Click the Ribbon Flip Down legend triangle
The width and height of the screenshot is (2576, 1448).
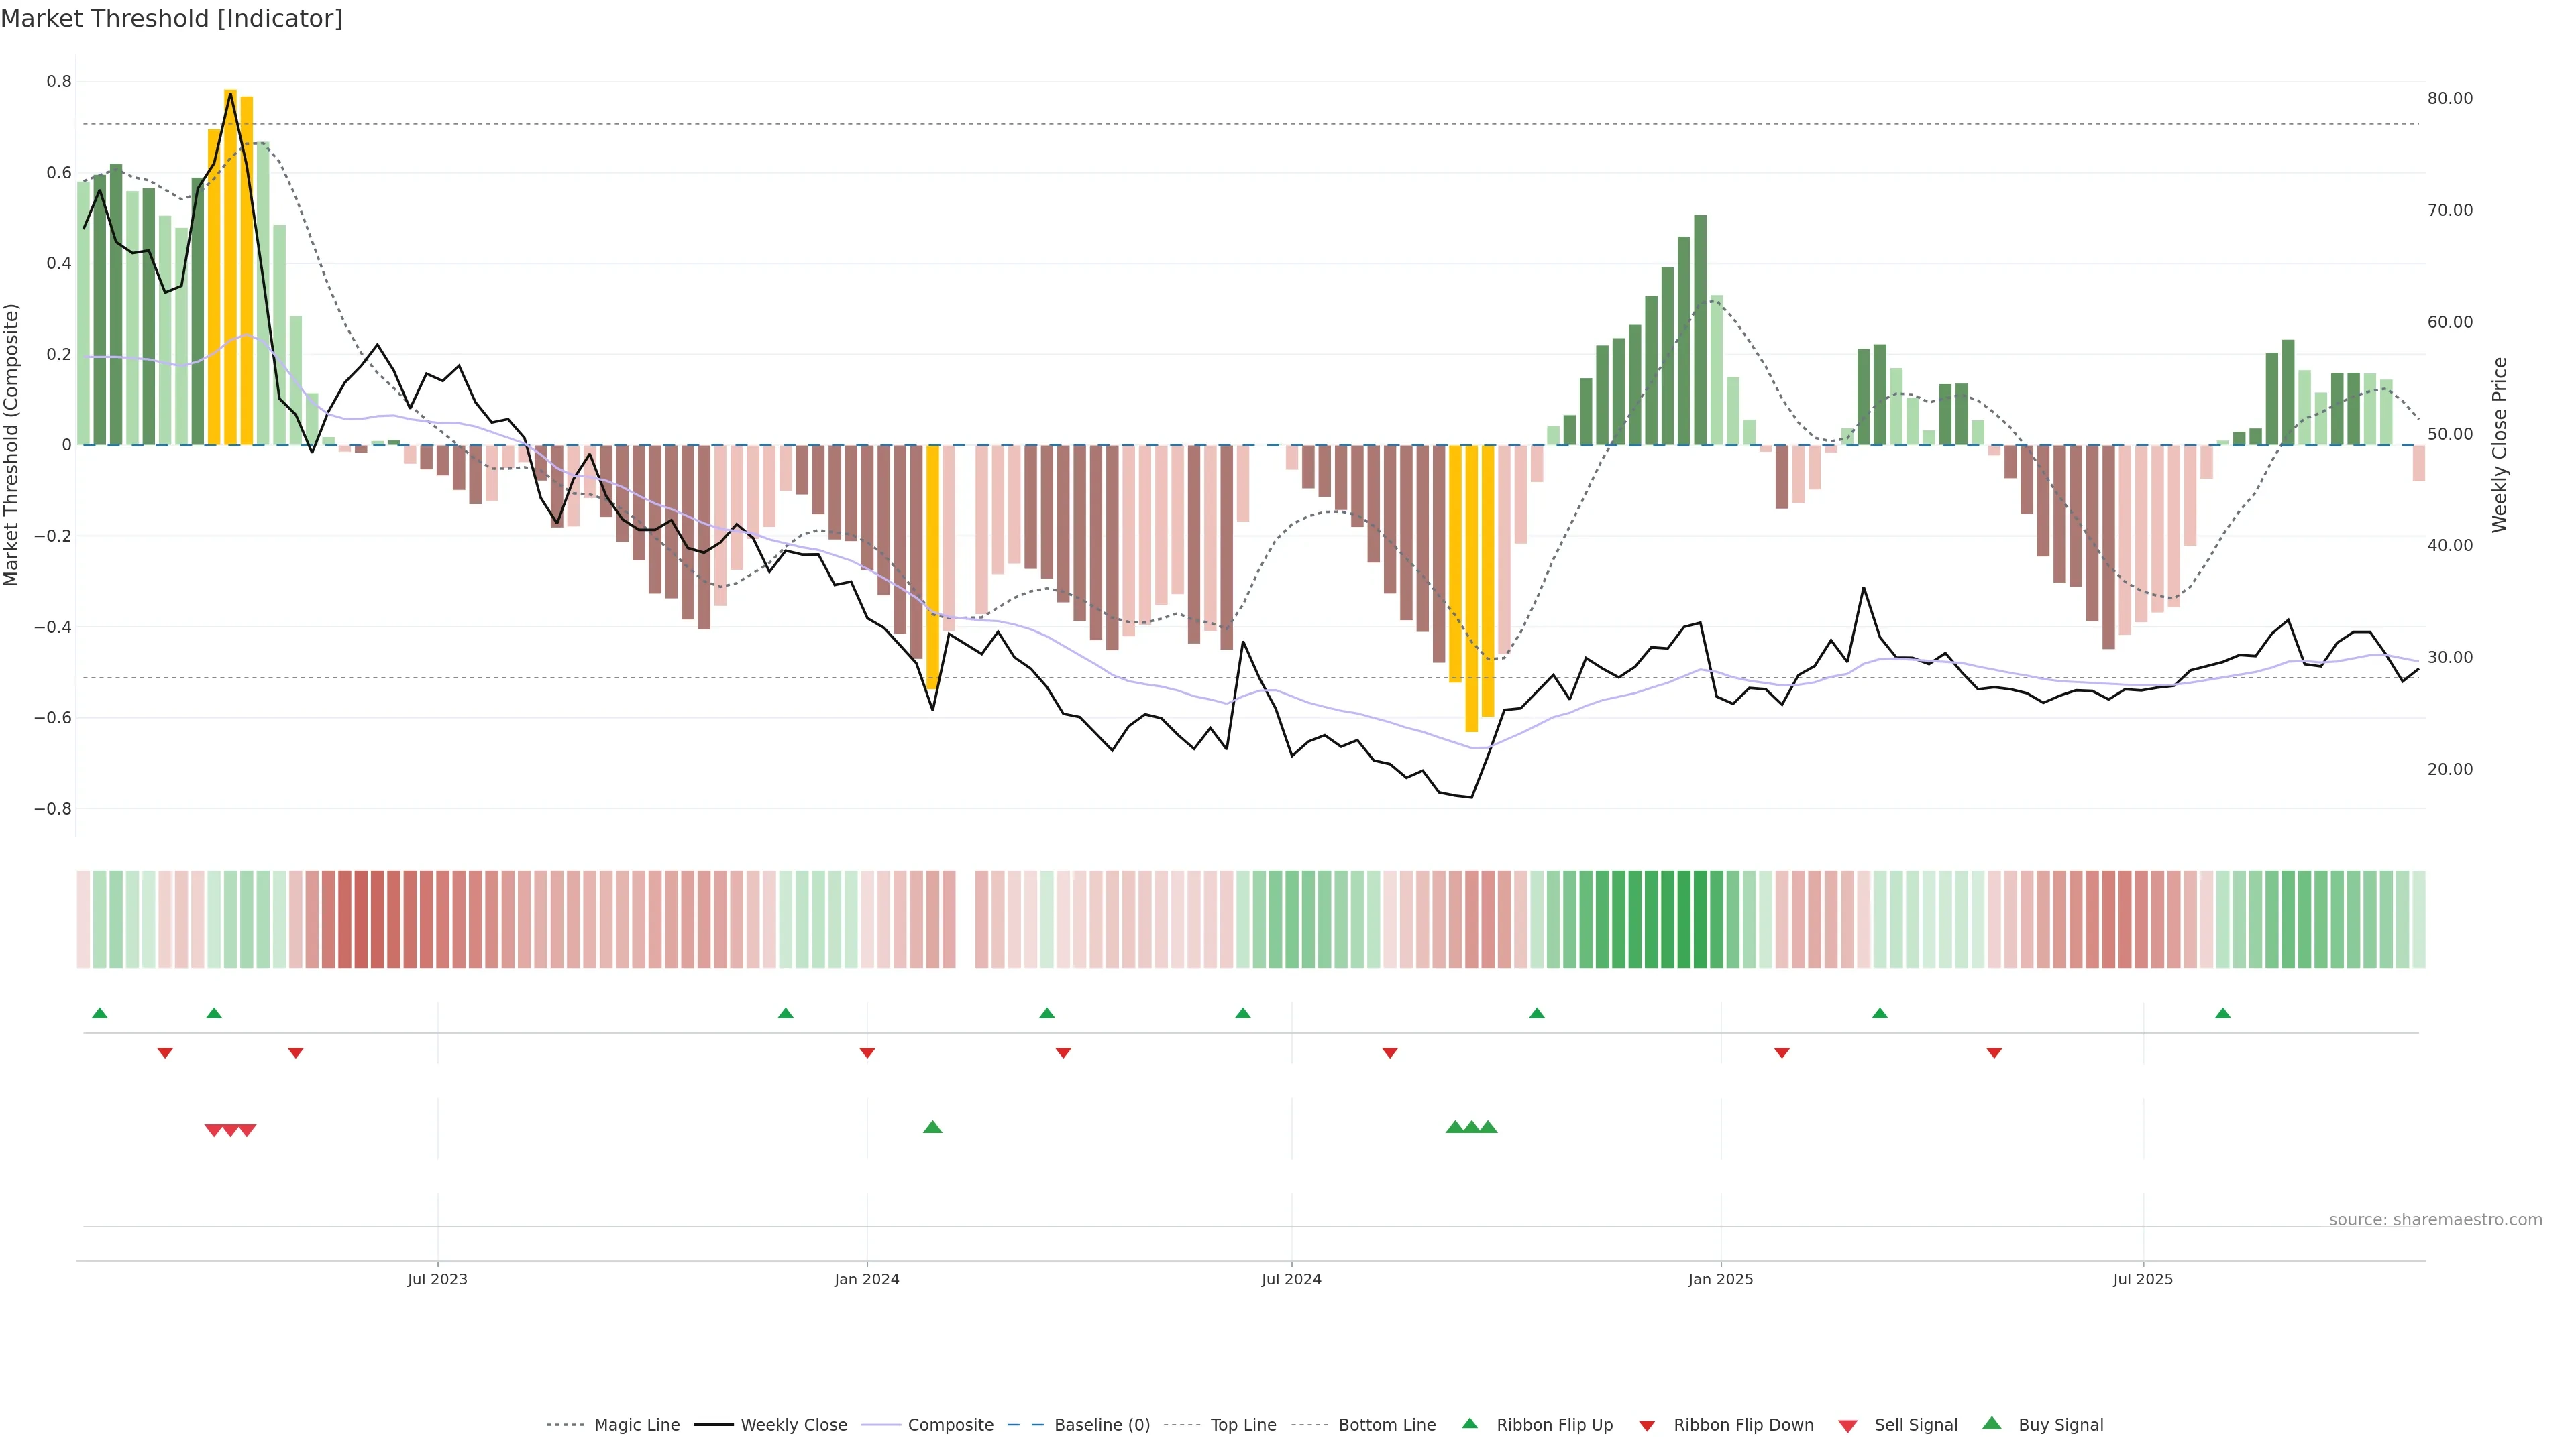point(1646,1425)
